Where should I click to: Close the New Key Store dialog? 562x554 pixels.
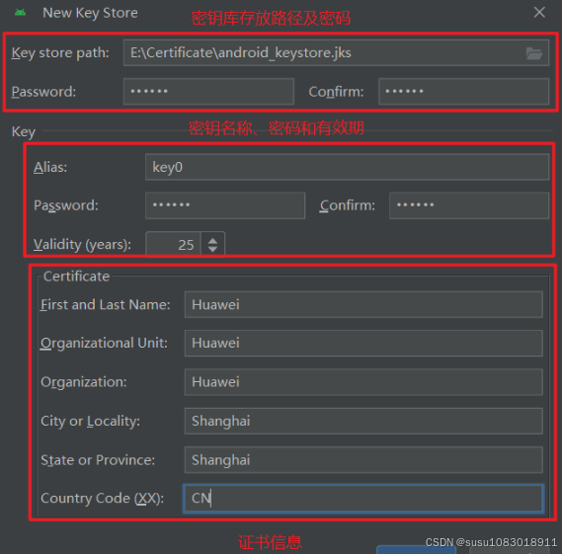tap(539, 13)
